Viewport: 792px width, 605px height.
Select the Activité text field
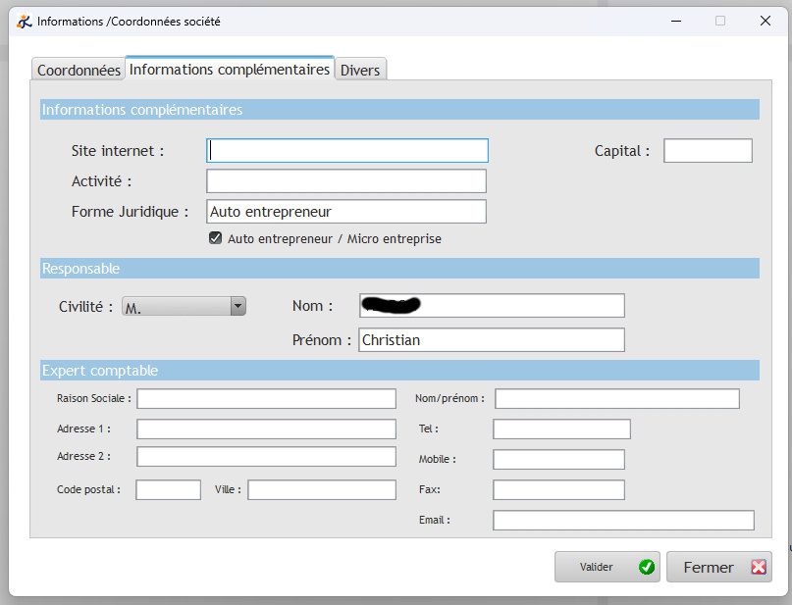346,181
